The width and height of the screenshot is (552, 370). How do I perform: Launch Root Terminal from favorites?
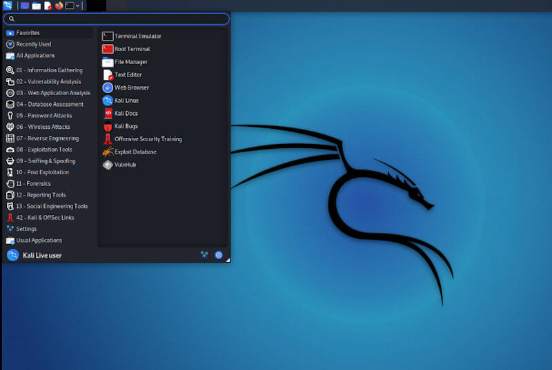click(x=163, y=49)
